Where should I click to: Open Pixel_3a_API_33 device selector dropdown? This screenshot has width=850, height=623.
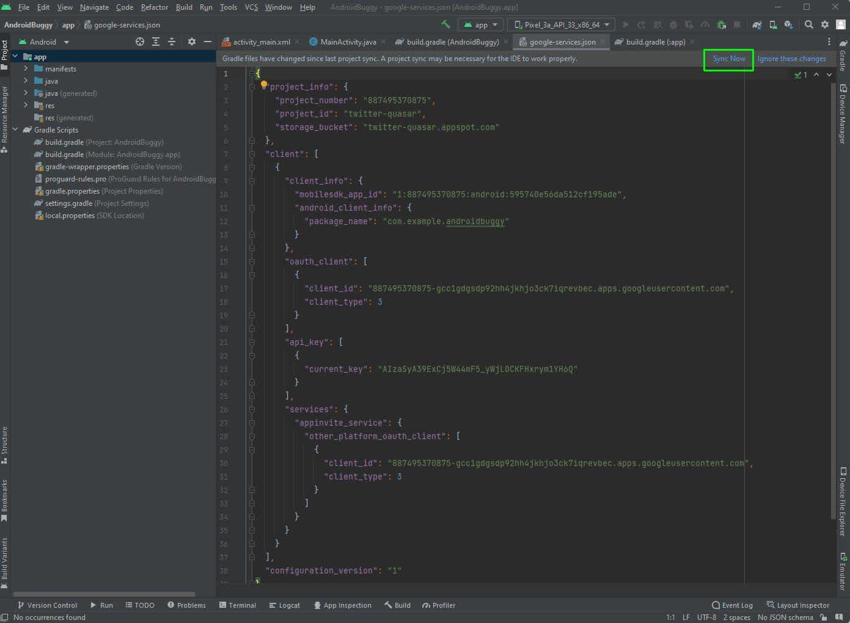coord(561,24)
